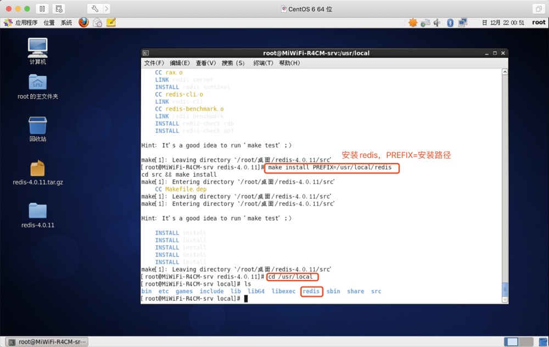Open the VM settings wrench button
This screenshot has width=549, height=347.
click(x=94, y=9)
